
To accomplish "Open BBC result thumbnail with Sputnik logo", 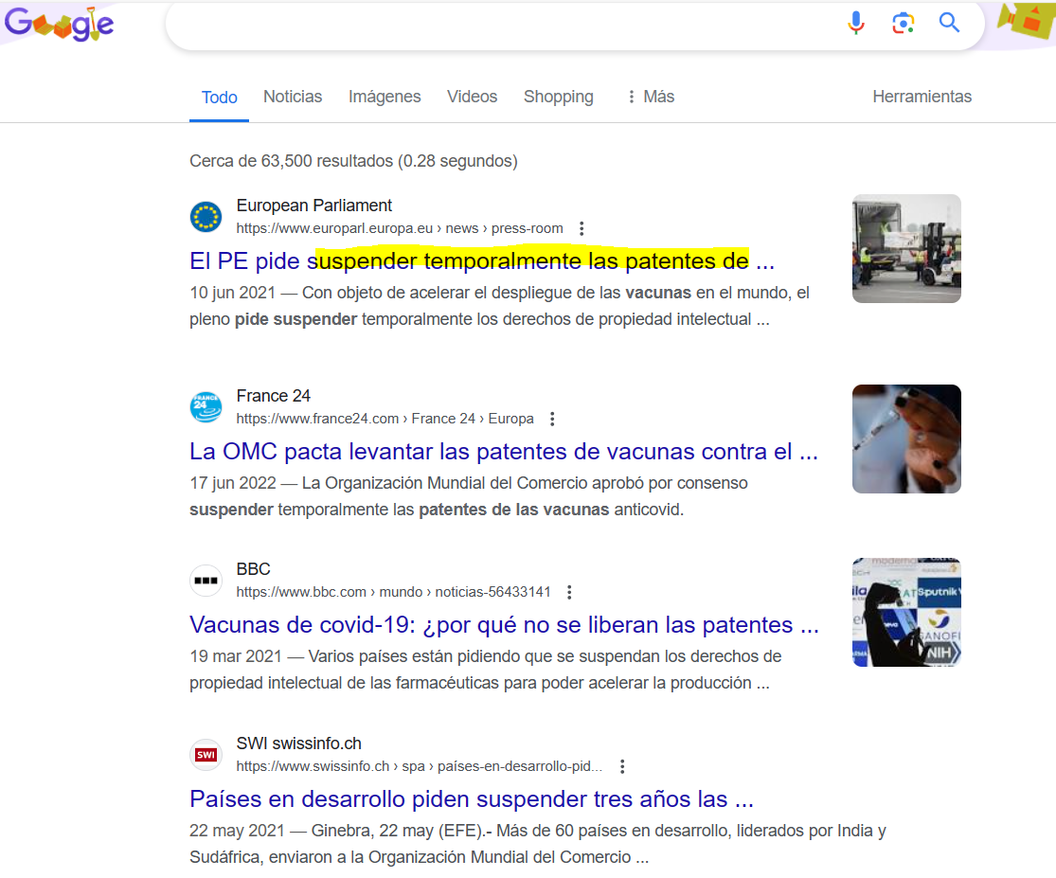I will click(906, 612).
